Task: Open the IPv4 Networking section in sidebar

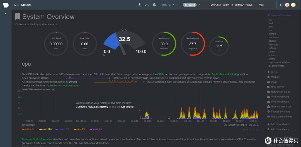Action: [278, 97]
